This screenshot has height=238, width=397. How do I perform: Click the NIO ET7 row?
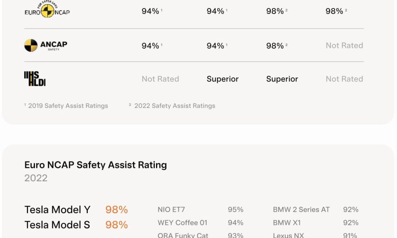(x=200, y=210)
